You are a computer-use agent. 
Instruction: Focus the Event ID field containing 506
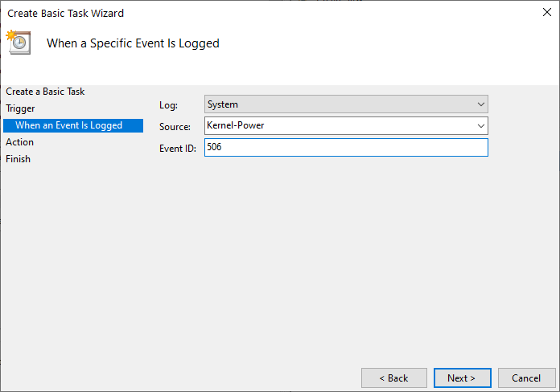click(x=346, y=147)
